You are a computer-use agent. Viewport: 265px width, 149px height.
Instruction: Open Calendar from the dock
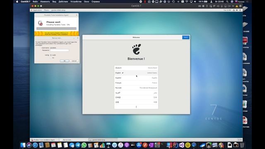[x=53, y=145]
